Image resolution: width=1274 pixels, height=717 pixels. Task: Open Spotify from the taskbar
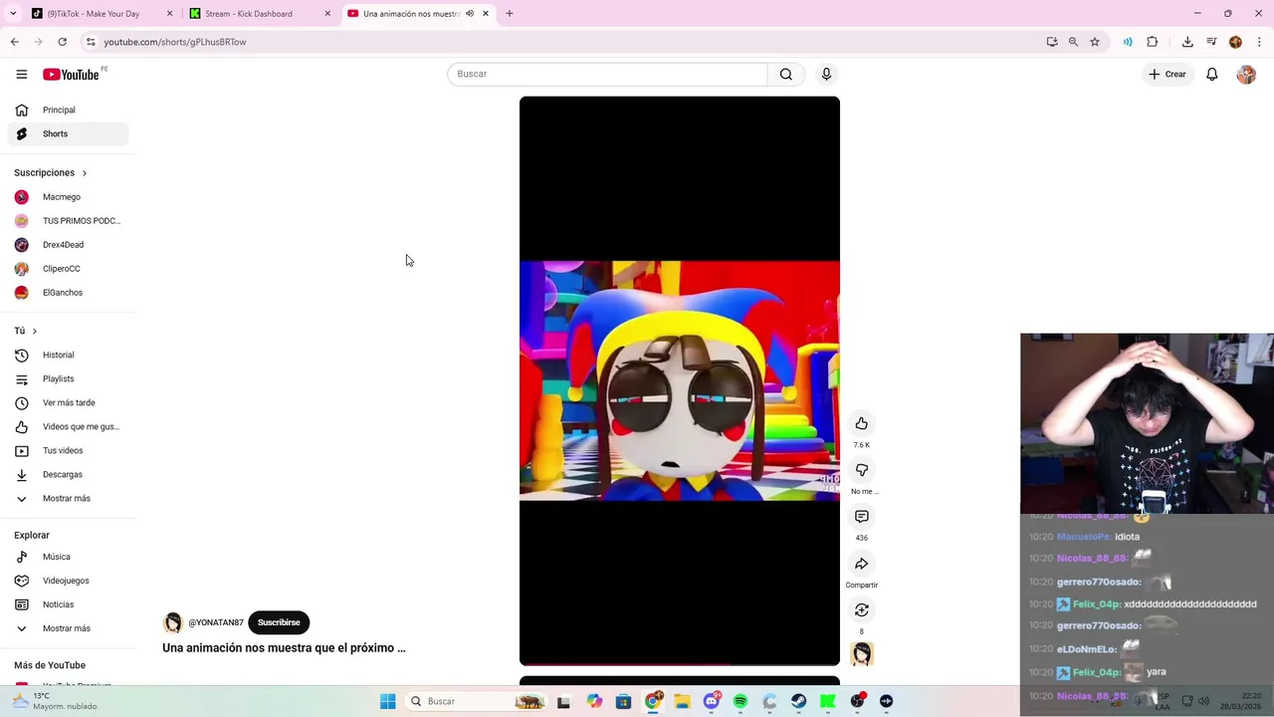tap(741, 701)
